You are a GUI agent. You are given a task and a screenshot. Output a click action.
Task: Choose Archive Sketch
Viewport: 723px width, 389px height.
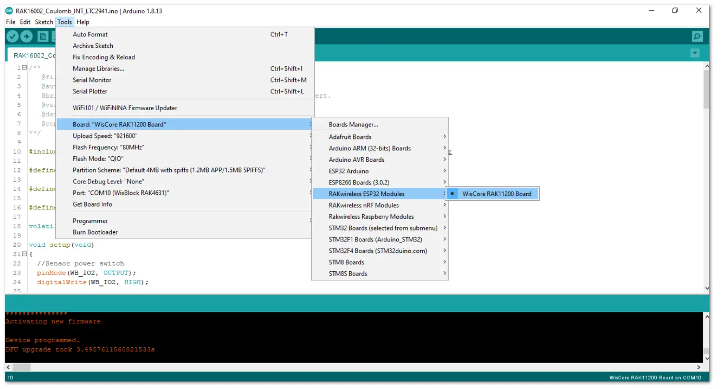pyautogui.click(x=185, y=46)
